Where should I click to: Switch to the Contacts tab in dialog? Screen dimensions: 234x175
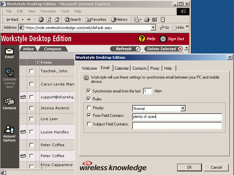tap(139, 68)
